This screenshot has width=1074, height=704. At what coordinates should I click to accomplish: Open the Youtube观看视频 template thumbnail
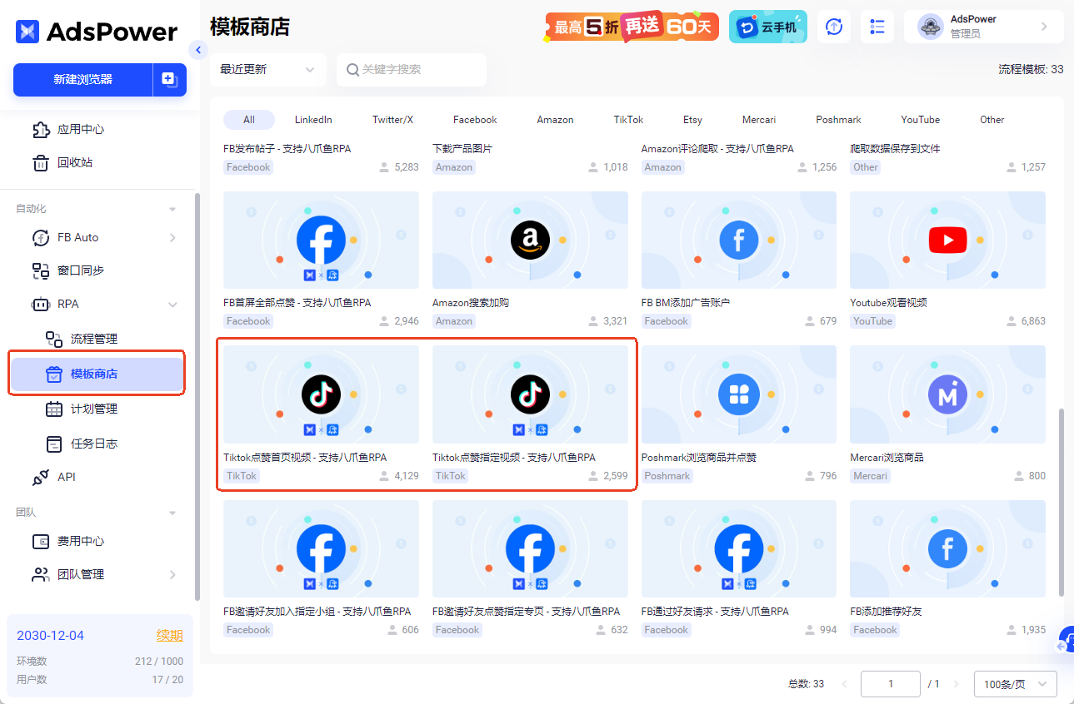tap(947, 240)
